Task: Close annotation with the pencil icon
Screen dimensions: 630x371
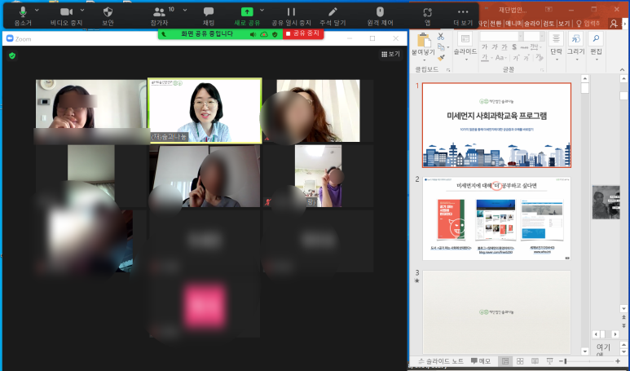Action: coord(333,15)
